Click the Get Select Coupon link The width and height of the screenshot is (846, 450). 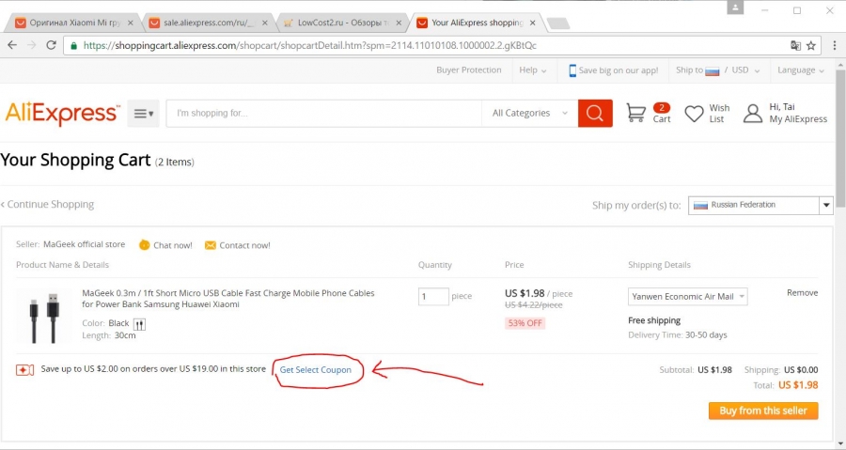point(316,370)
